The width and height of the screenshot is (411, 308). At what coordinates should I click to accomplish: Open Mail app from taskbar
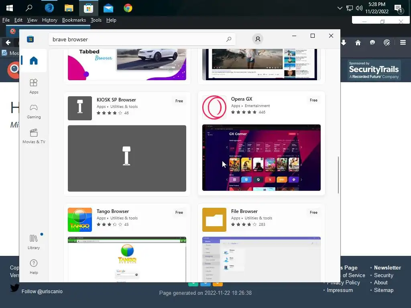108,8
